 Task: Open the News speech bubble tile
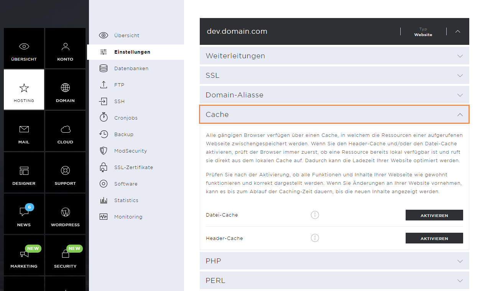point(24,214)
